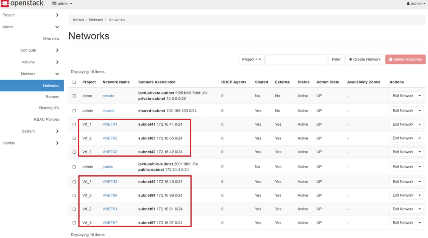The width and height of the screenshot is (428, 238).
Task: Open the admin project selector dropdown
Action: [x=62, y=3]
